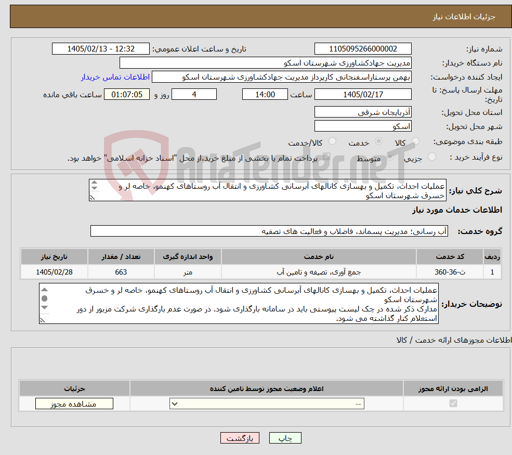Click the quantity cell 663
The height and width of the screenshot is (455, 512).
tap(121, 272)
